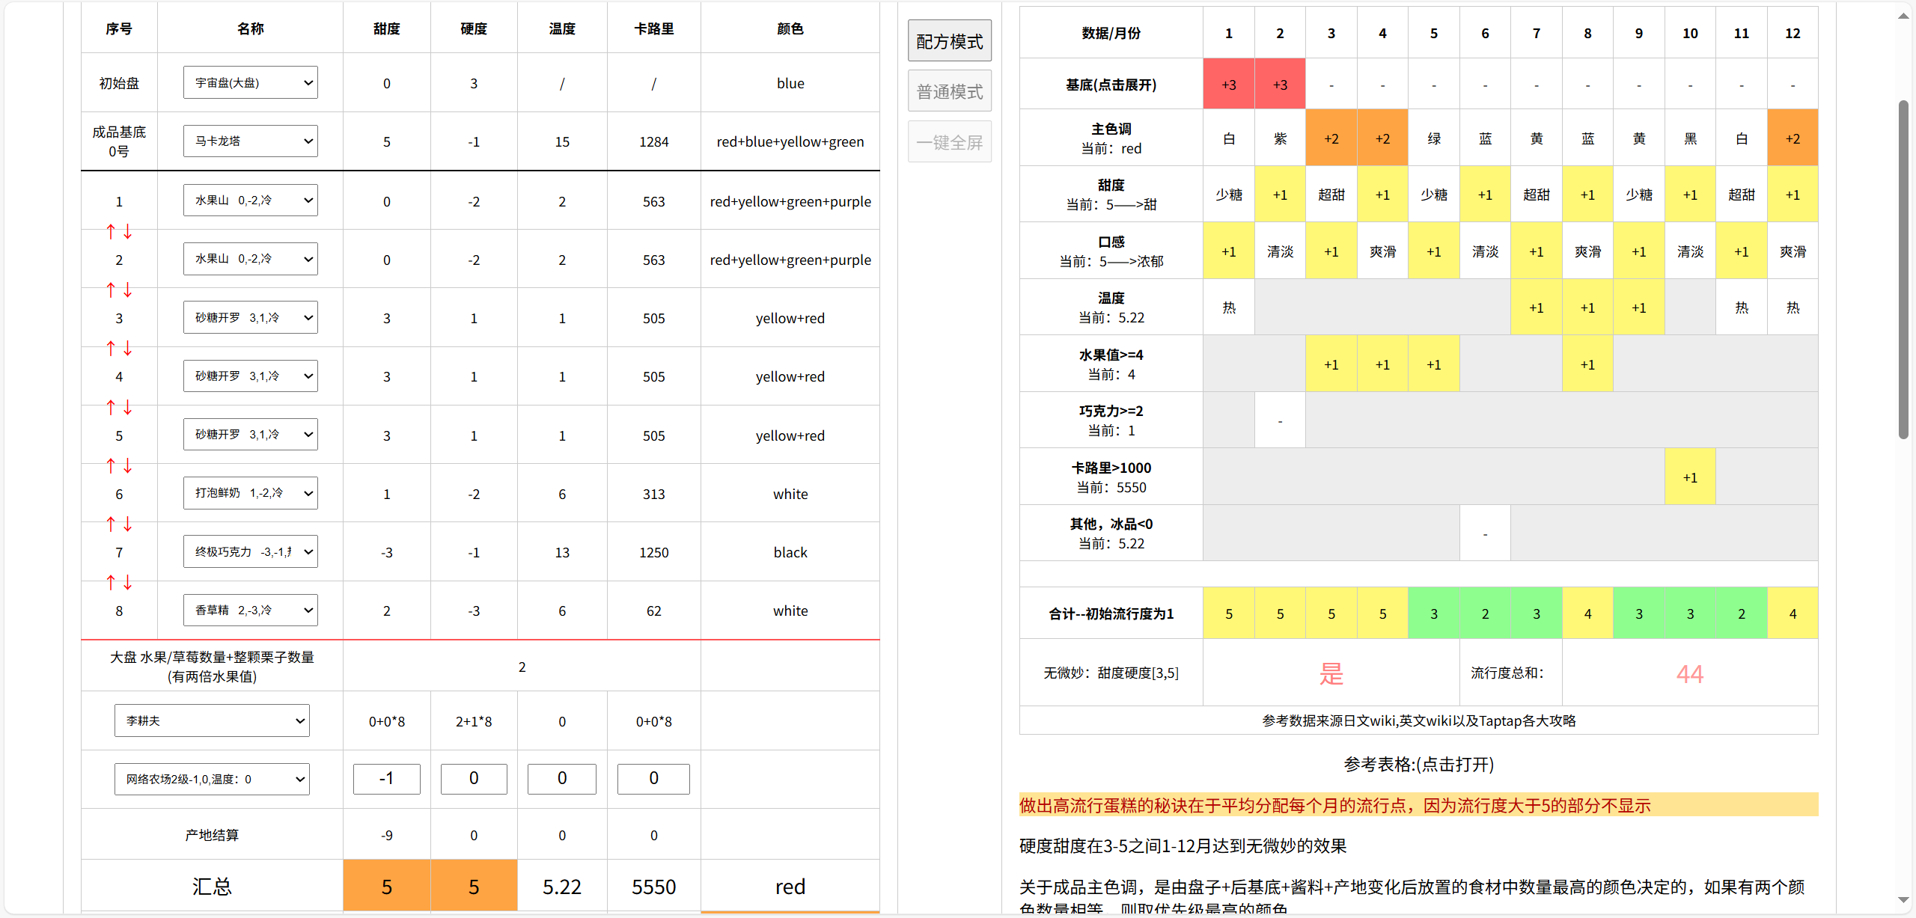Click the 卡路里>1000 +1 cell for month 10

[x=1690, y=477]
